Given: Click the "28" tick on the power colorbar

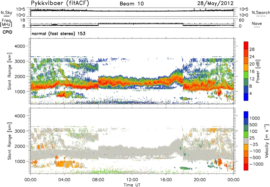Looking at the screenshot, I should coord(252,49).
